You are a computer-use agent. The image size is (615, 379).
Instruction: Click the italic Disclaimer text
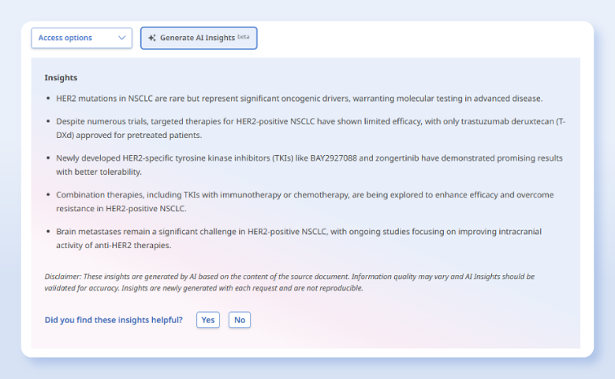pos(289,282)
